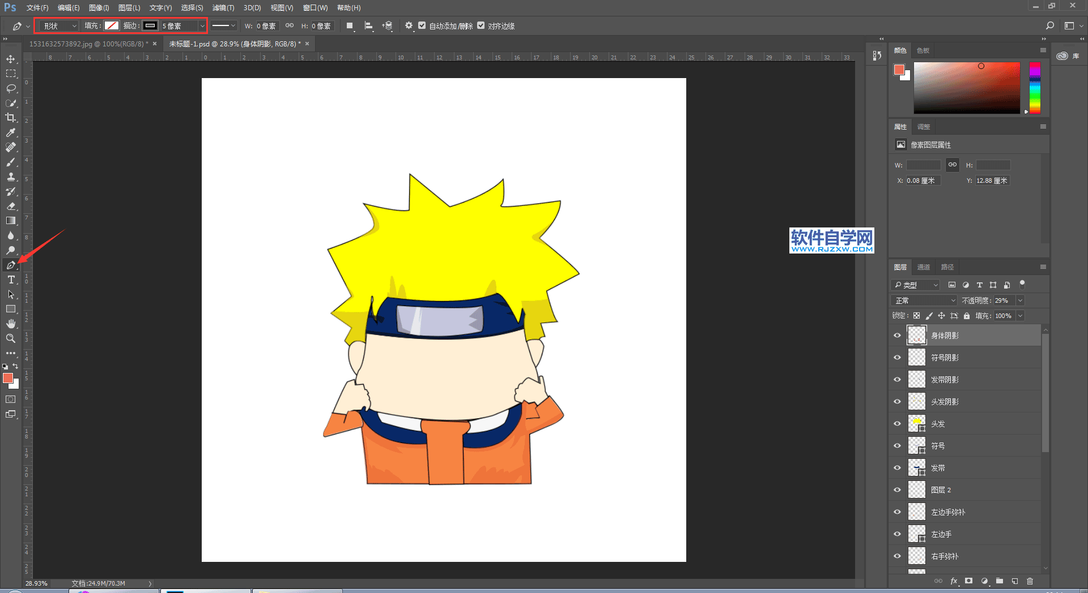Hide the 身体阴影 layer
Screen dimensions: 1088x593
click(897, 336)
